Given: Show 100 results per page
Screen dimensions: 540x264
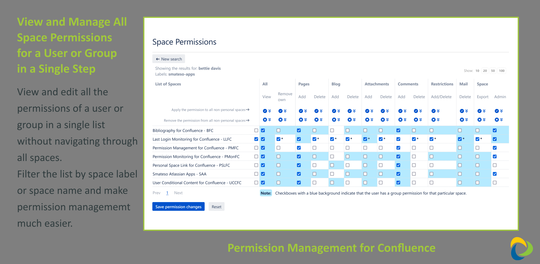Looking at the screenshot, I should pos(502,71).
